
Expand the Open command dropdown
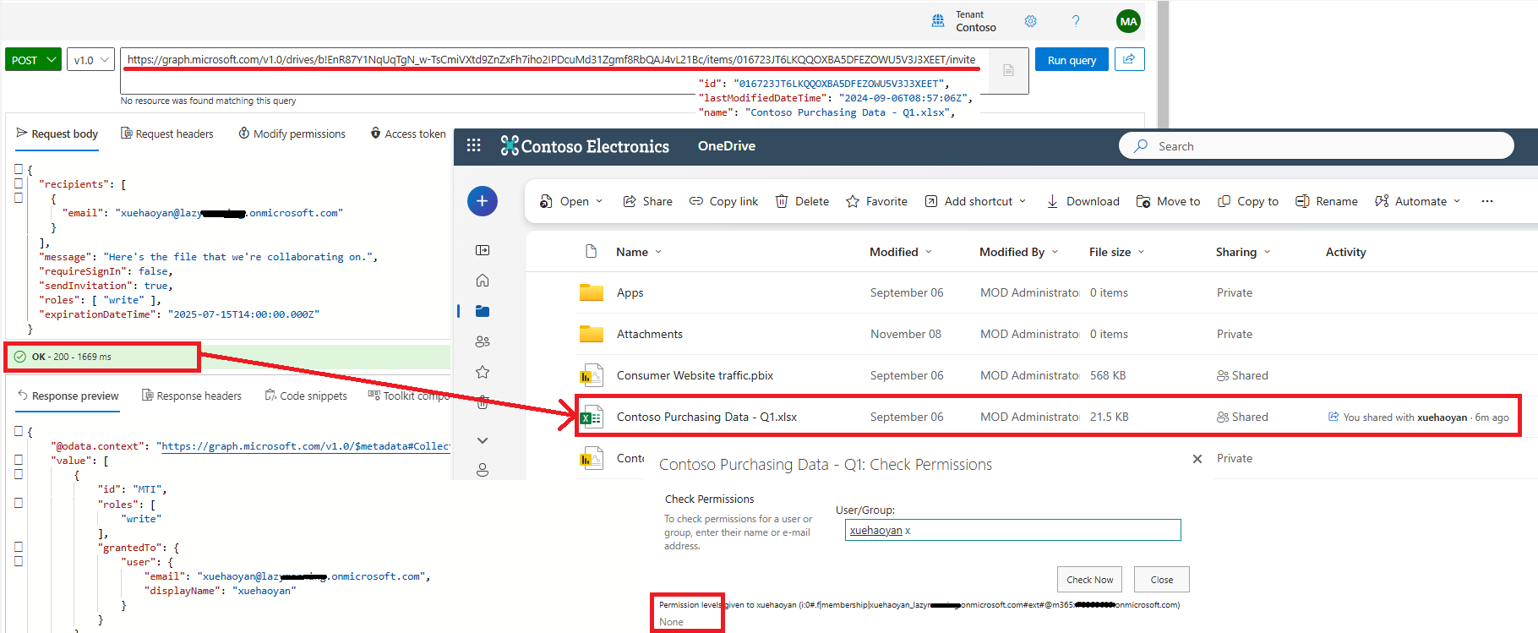(x=599, y=201)
